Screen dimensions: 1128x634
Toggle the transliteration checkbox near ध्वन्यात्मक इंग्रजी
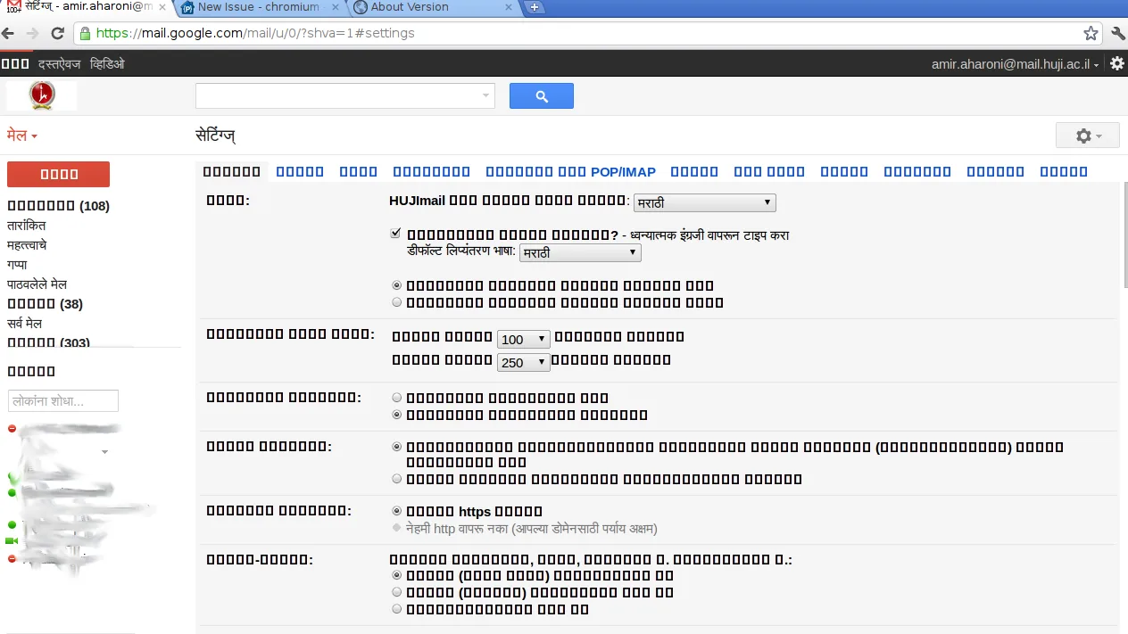coord(396,234)
